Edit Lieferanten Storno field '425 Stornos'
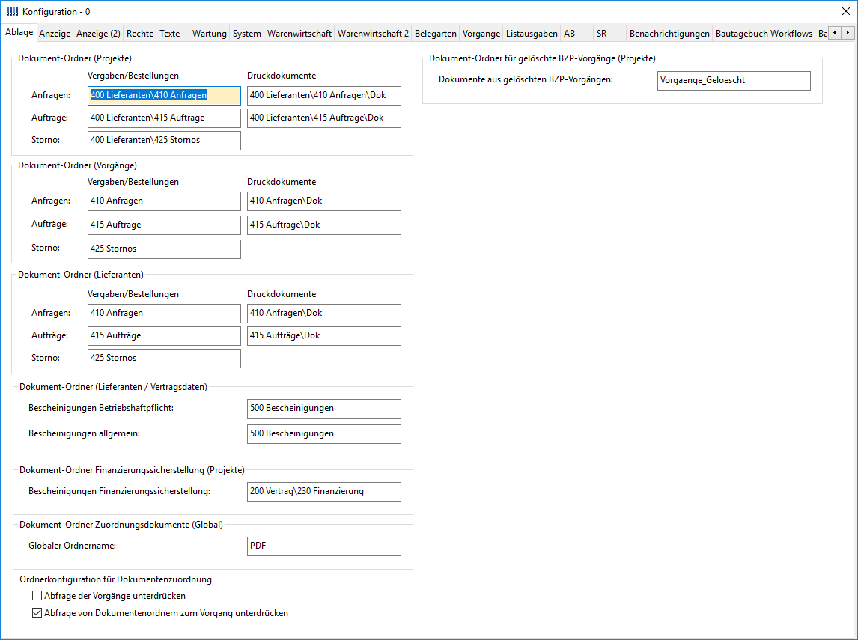858x640 pixels. coord(164,359)
